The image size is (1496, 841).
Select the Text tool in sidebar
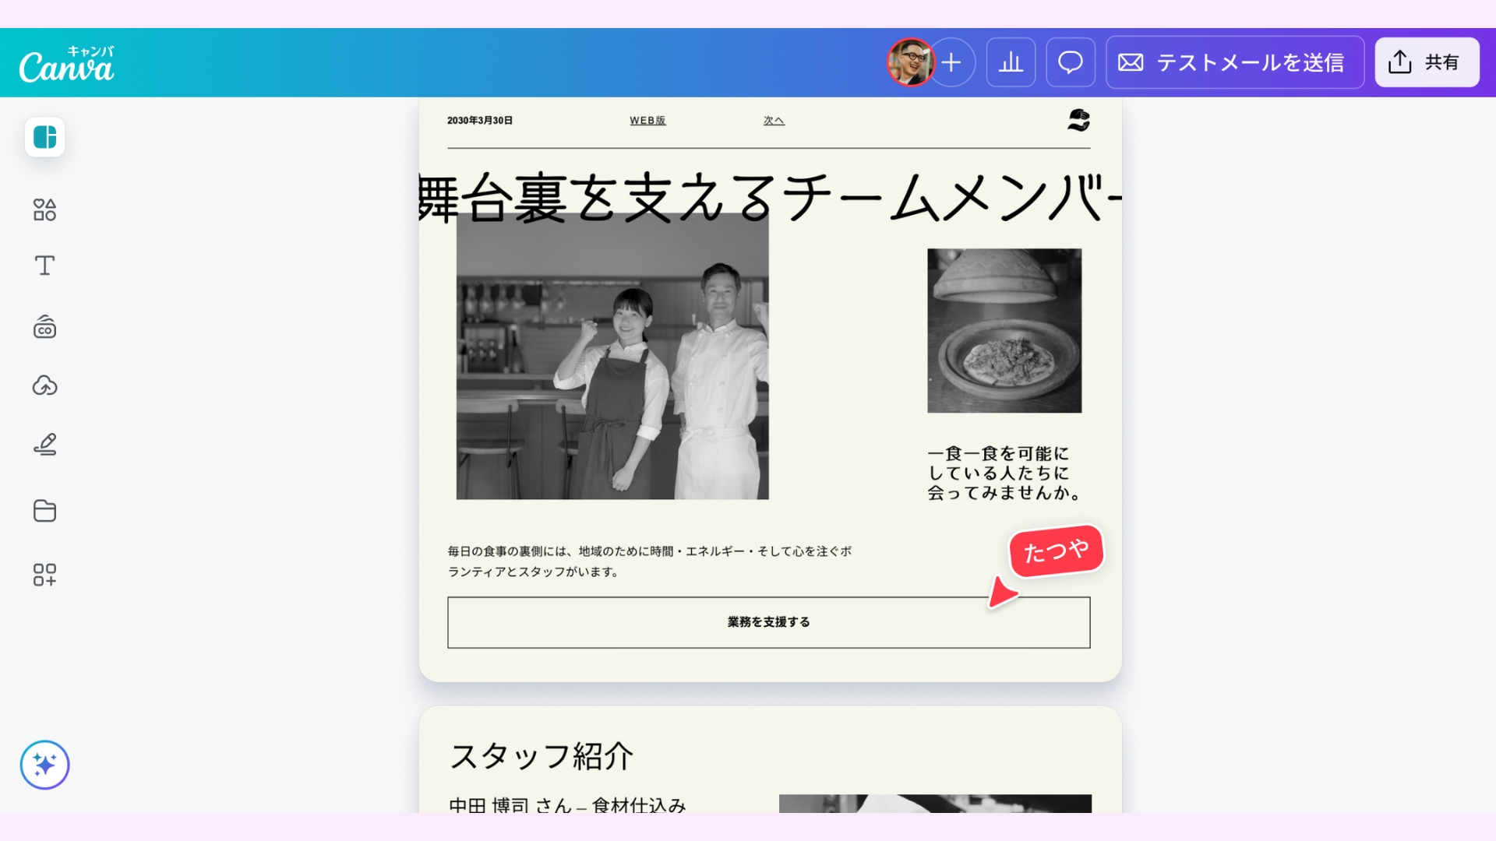pos(44,266)
